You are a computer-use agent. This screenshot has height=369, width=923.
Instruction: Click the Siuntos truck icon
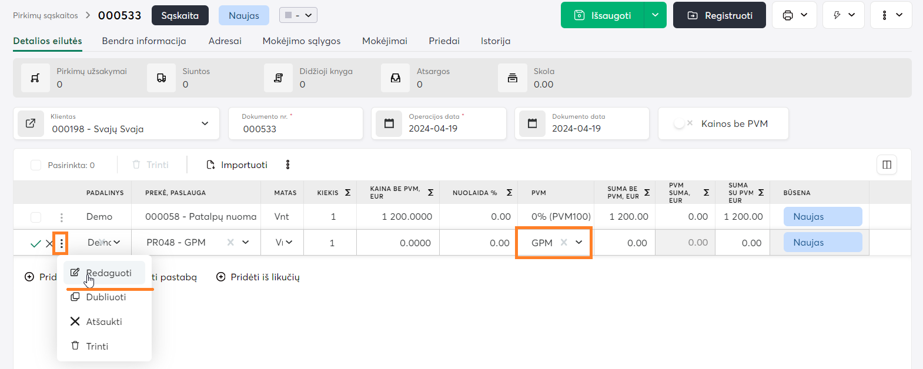tap(161, 78)
